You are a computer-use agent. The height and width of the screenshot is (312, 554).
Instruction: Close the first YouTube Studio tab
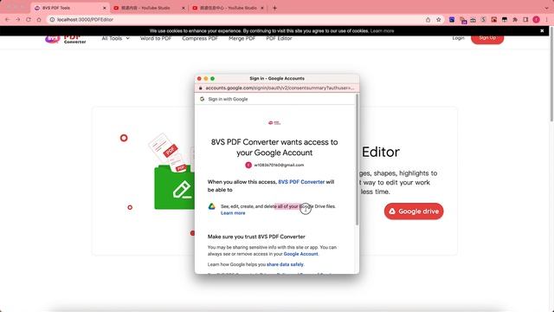[183, 8]
